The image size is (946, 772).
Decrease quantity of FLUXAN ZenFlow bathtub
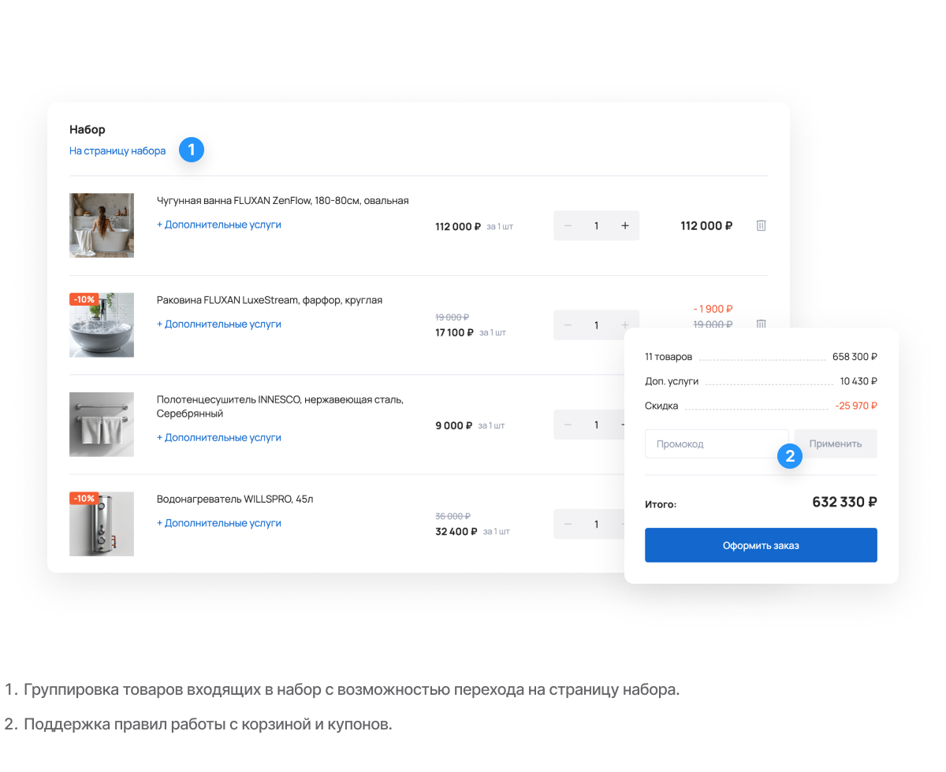(x=568, y=226)
